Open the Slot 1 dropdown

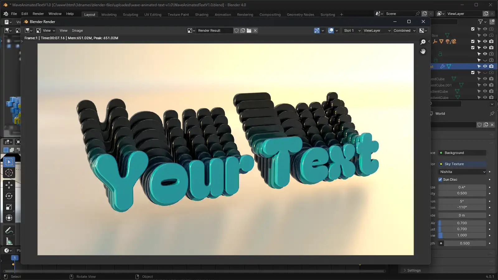pos(352,30)
